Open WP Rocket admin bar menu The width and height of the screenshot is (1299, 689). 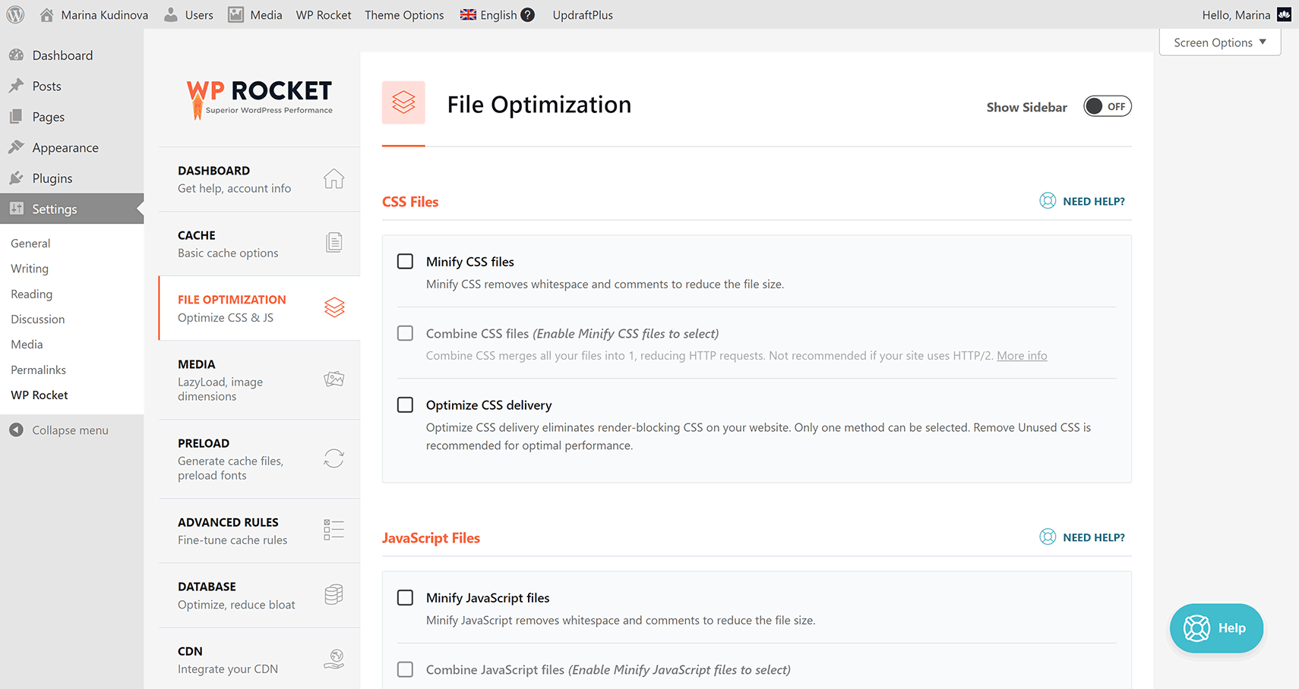[x=324, y=14]
